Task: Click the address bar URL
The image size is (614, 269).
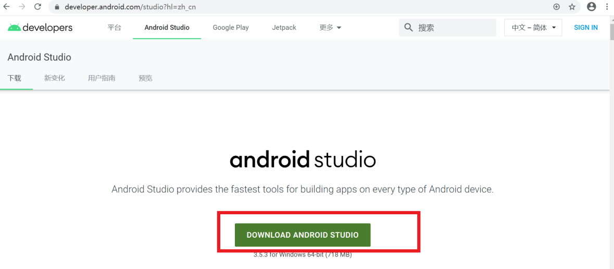Action: pos(130,7)
